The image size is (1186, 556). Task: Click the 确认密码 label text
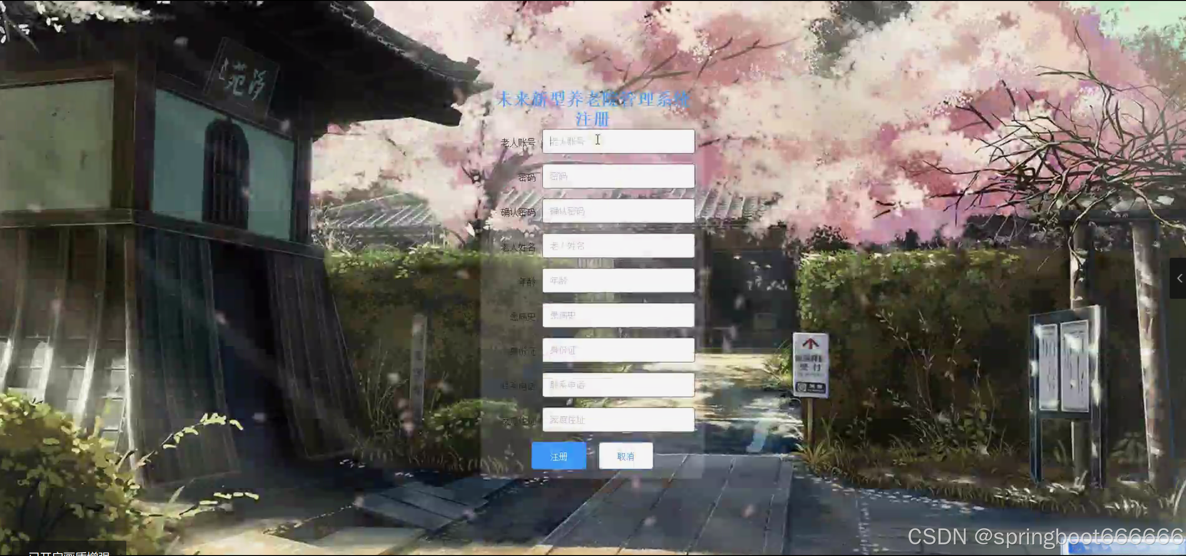coord(517,213)
